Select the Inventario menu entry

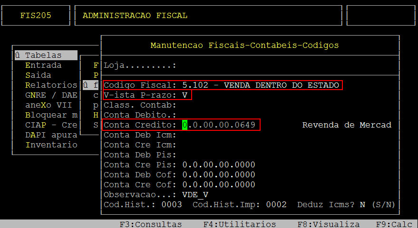pos(51,145)
